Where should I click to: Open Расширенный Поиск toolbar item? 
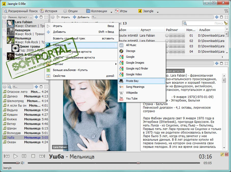(x=21, y=11)
